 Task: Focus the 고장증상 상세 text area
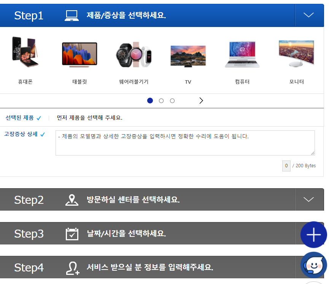[x=185, y=143]
